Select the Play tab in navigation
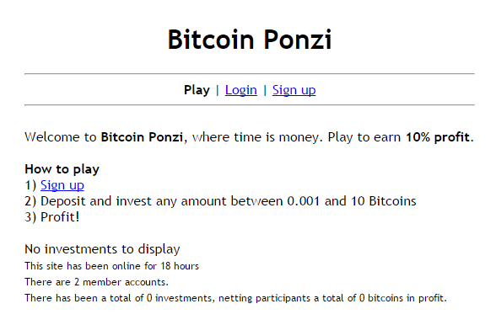This screenshot has height=325, width=496. click(x=197, y=90)
